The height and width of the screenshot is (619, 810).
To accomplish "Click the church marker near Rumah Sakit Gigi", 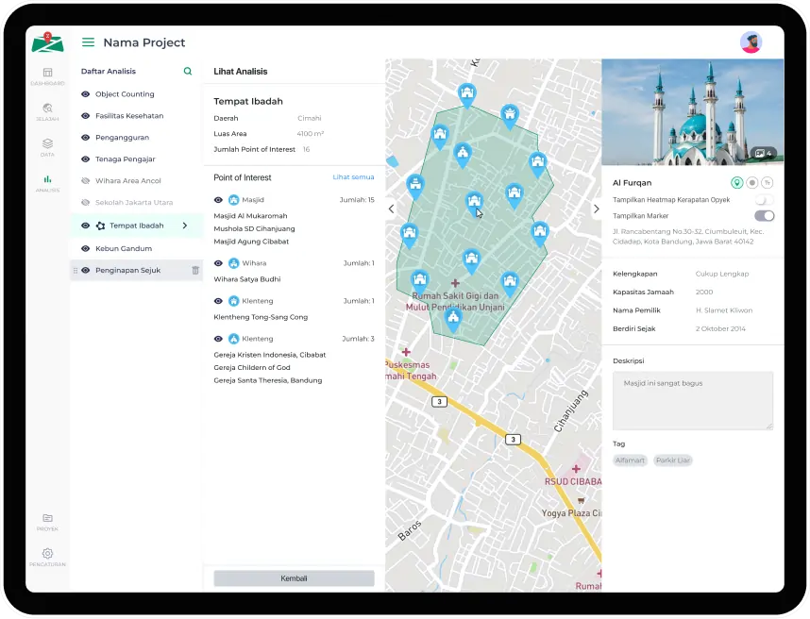I will 453,319.
